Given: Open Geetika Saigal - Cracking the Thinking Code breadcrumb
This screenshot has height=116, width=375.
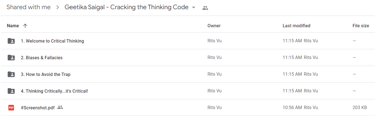Looking at the screenshot, I should pos(126,7).
